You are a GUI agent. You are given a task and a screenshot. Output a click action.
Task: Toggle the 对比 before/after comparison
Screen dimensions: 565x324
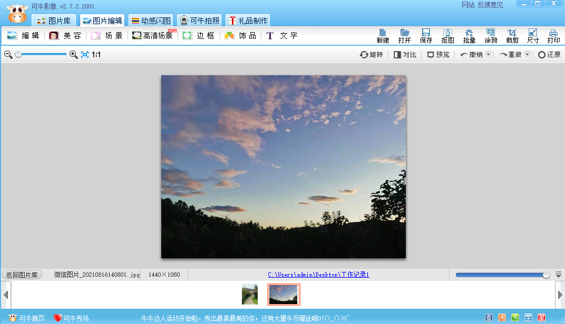pyautogui.click(x=405, y=54)
